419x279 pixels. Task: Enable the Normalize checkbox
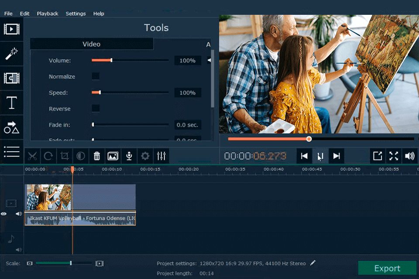[x=96, y=76]
